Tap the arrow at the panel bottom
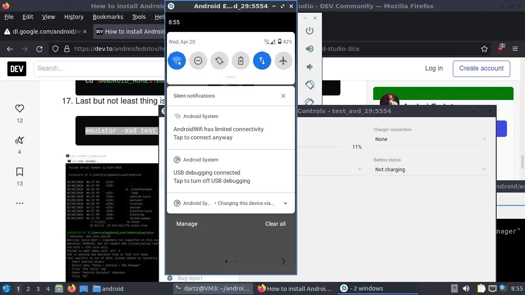 pyautogui.click(x=283, y=261)
